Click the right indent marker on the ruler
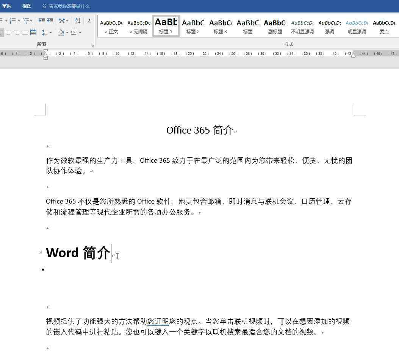The width and height of the screenshot is (399, 353). (353, 55)
